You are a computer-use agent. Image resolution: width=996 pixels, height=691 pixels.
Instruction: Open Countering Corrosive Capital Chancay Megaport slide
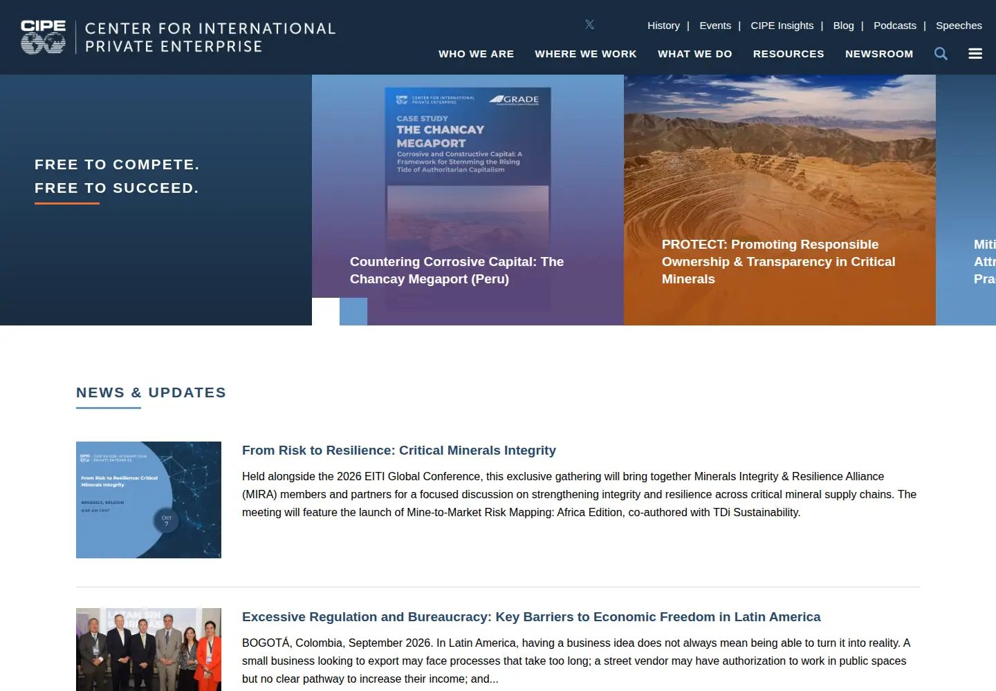click(x=456, y=270)
